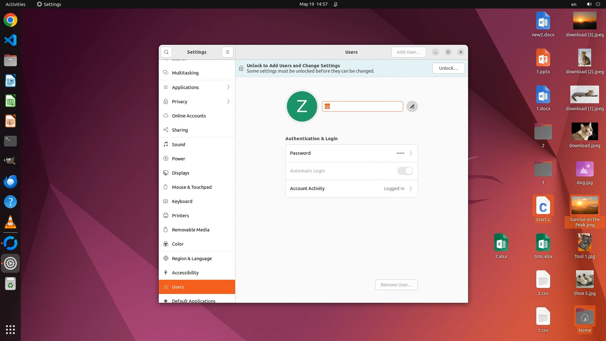Launch VLC media player from dock
Viewport: 606px width, 341px height.
coord(10,222)
